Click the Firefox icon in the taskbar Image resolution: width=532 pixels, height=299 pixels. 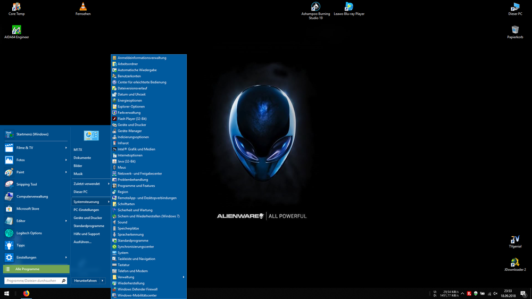pos(26,293)
